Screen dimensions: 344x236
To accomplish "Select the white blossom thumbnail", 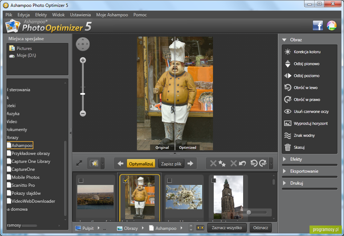I will (184, 197).
